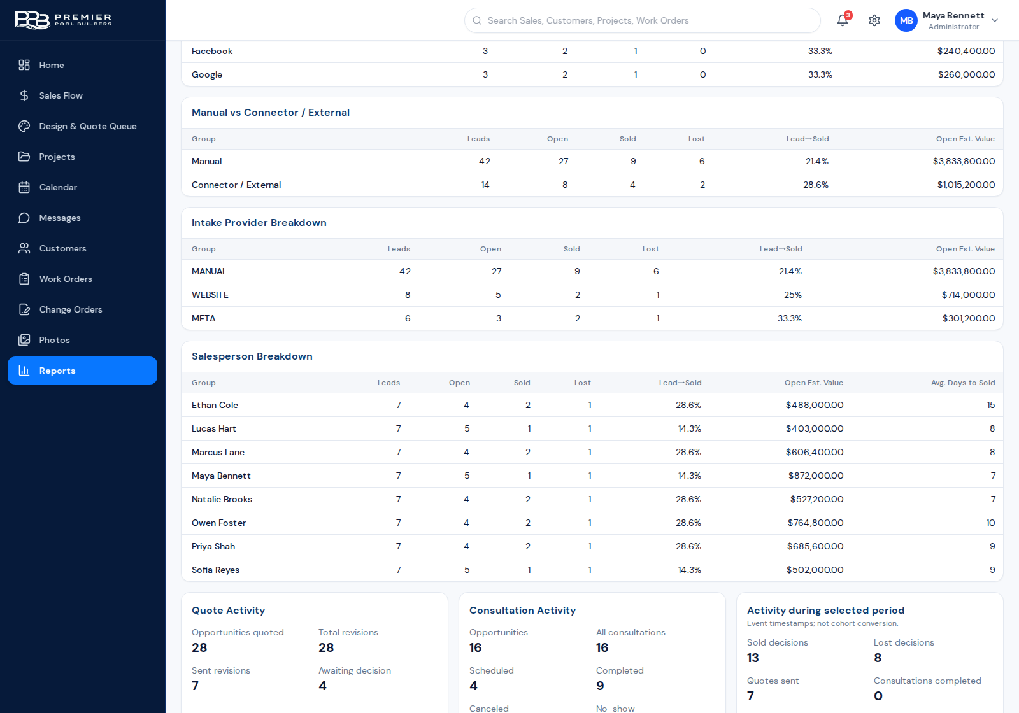The image size is (1019, 713).
Task: Open notifications bell with badge
Action: tap(843, 20)
